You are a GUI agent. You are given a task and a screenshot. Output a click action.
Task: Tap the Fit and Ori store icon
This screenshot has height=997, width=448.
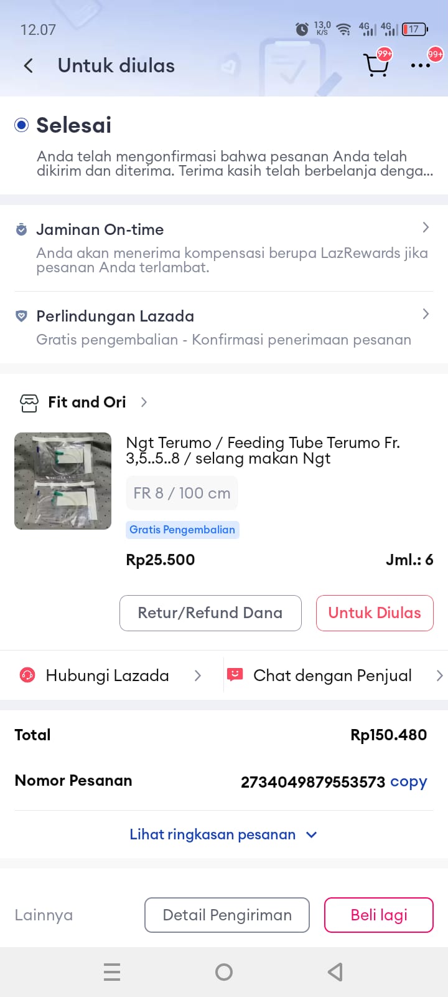click(x=29, y=403)
